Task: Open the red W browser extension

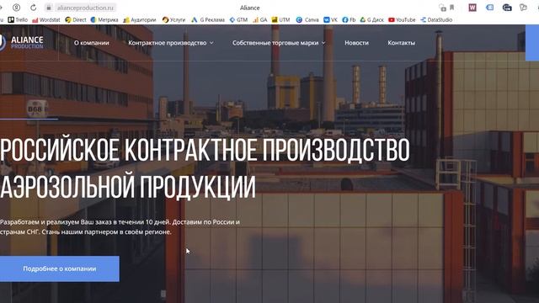Action: (472, 8)
